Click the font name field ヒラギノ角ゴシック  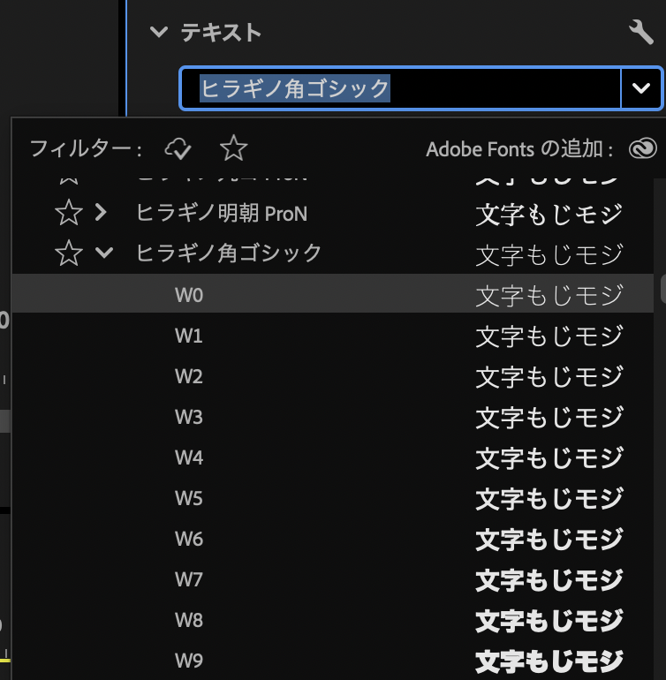tap(400, 88)
